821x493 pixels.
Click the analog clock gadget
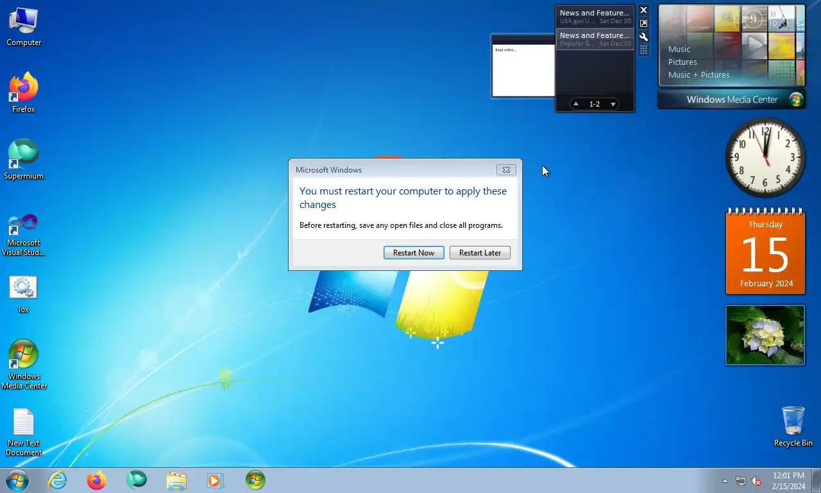[x=765, y=157]
